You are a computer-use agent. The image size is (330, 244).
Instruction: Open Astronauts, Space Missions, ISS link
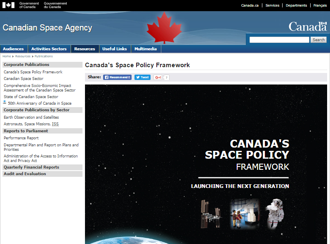pos(31,124)
